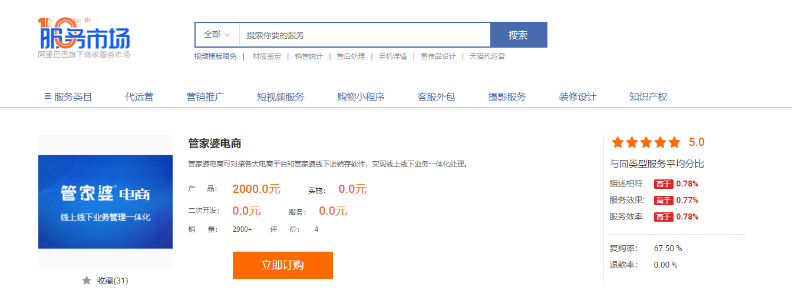Viewport: 792px width, 297px height.
Task: Expand the 服务类目 menu
Action: tap(68, 97)
